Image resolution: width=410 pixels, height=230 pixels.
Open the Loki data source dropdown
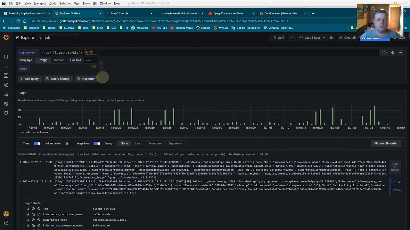(x=58, y=38)
